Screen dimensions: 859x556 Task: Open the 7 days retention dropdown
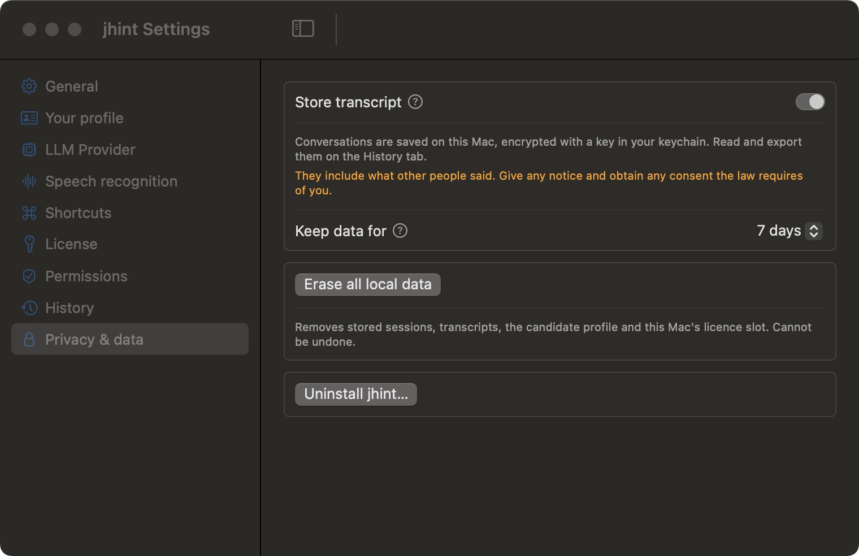pos(789,231)
